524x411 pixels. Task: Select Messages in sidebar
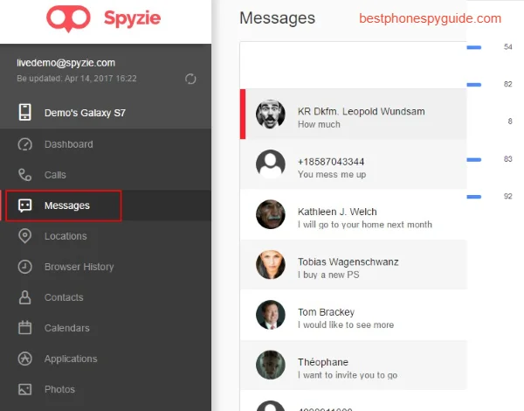click(x=106, y=205)
